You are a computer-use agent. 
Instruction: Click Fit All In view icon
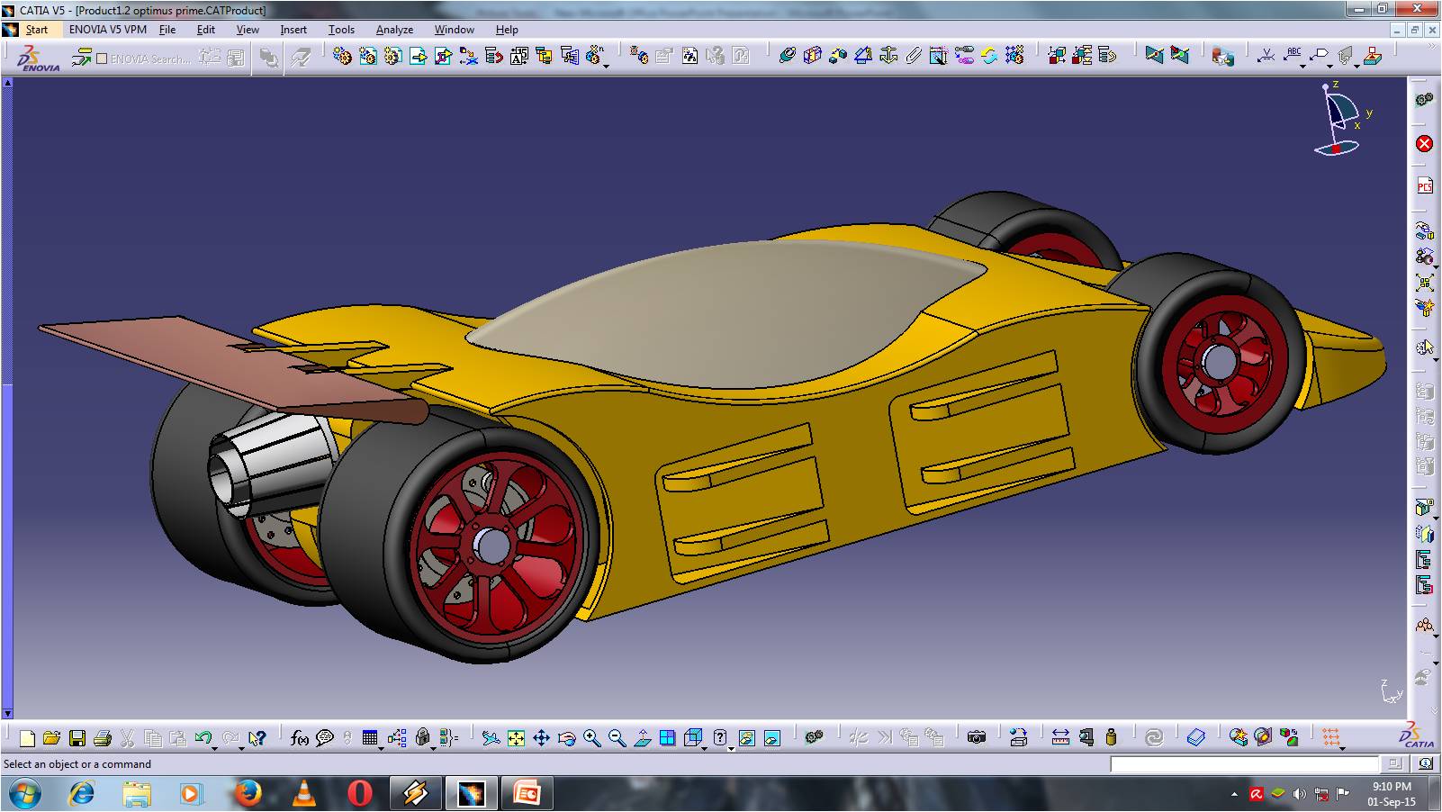point(516,738)
